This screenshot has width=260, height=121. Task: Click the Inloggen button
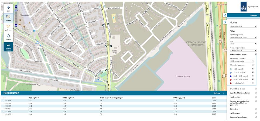point(254,16)
